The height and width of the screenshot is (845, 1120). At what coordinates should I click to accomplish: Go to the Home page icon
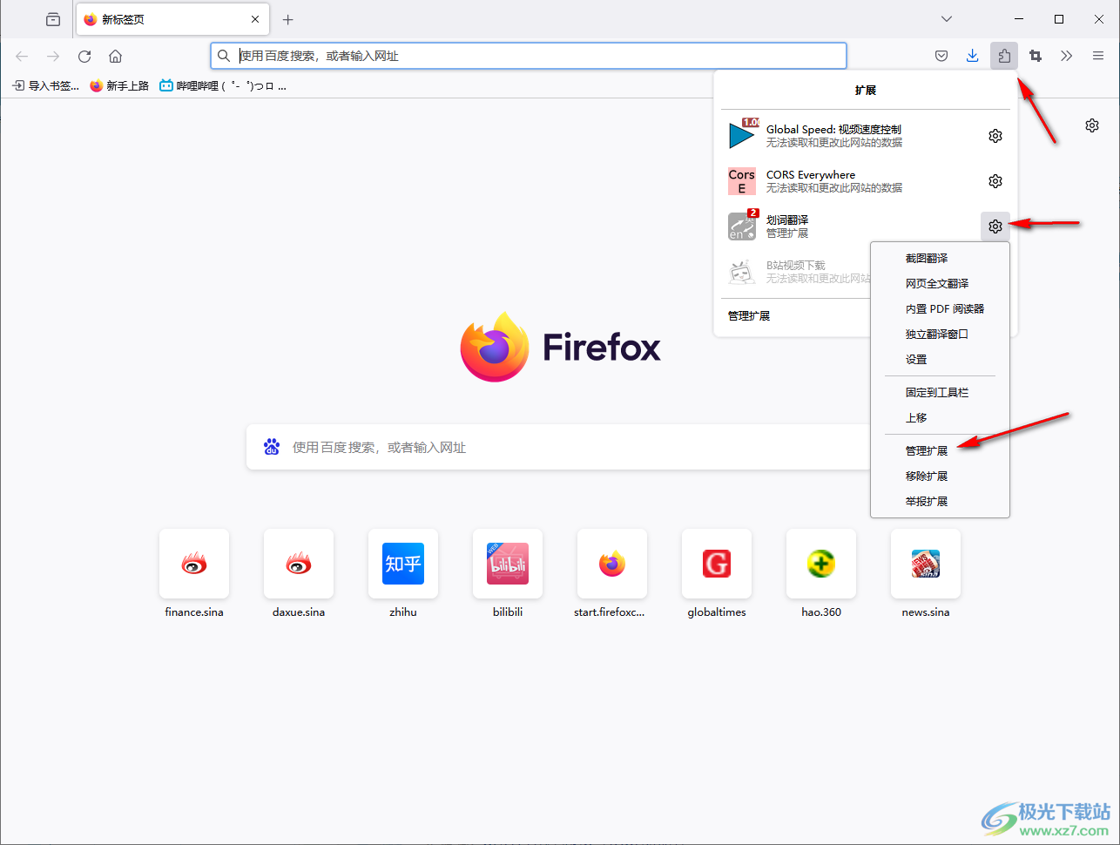[x=115, y=56]
